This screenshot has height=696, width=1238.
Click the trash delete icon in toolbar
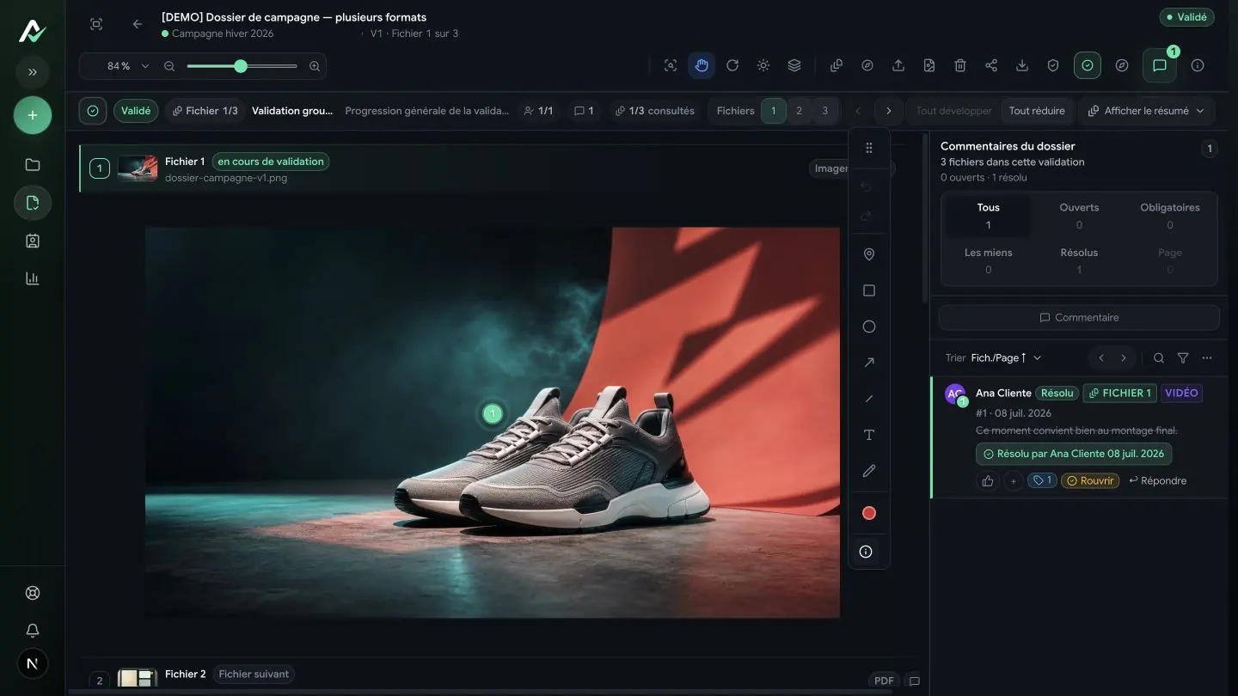(960, 65)
